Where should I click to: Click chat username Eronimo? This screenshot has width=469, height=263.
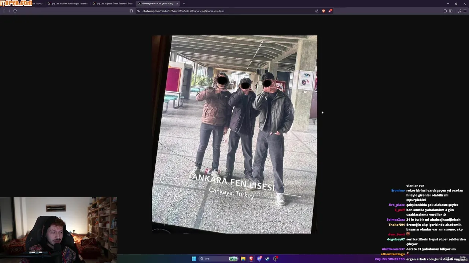click(x=398, y=191)
